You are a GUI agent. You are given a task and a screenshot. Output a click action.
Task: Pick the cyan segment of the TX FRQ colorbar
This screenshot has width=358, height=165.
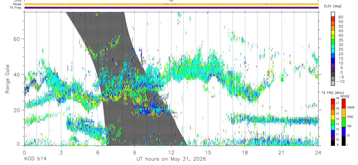tap(333, 127)
